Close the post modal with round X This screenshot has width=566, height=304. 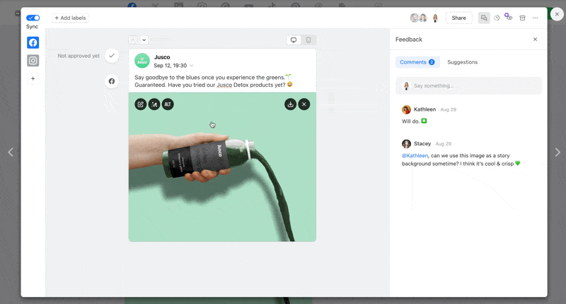point(557,14)
